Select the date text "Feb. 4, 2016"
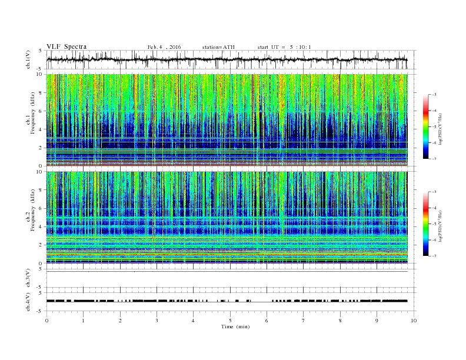 coord(164,47)
